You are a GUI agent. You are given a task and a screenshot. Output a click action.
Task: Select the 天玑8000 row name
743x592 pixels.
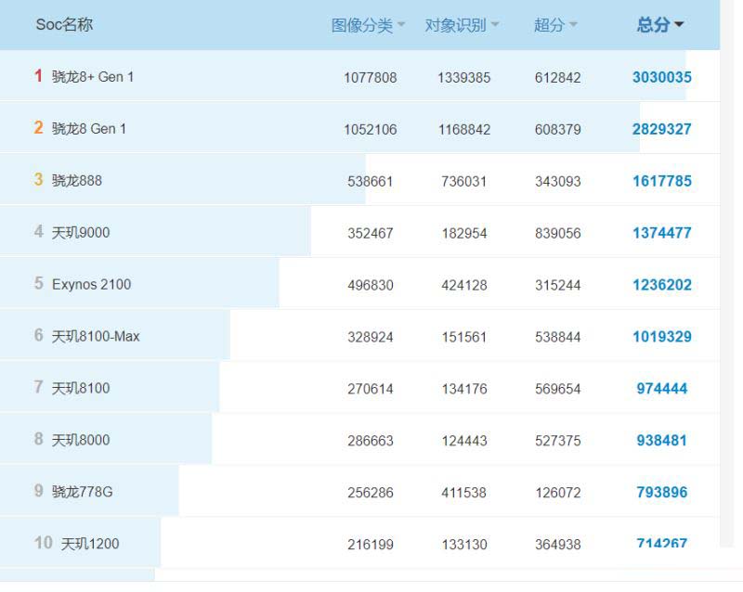coord(81,440)
